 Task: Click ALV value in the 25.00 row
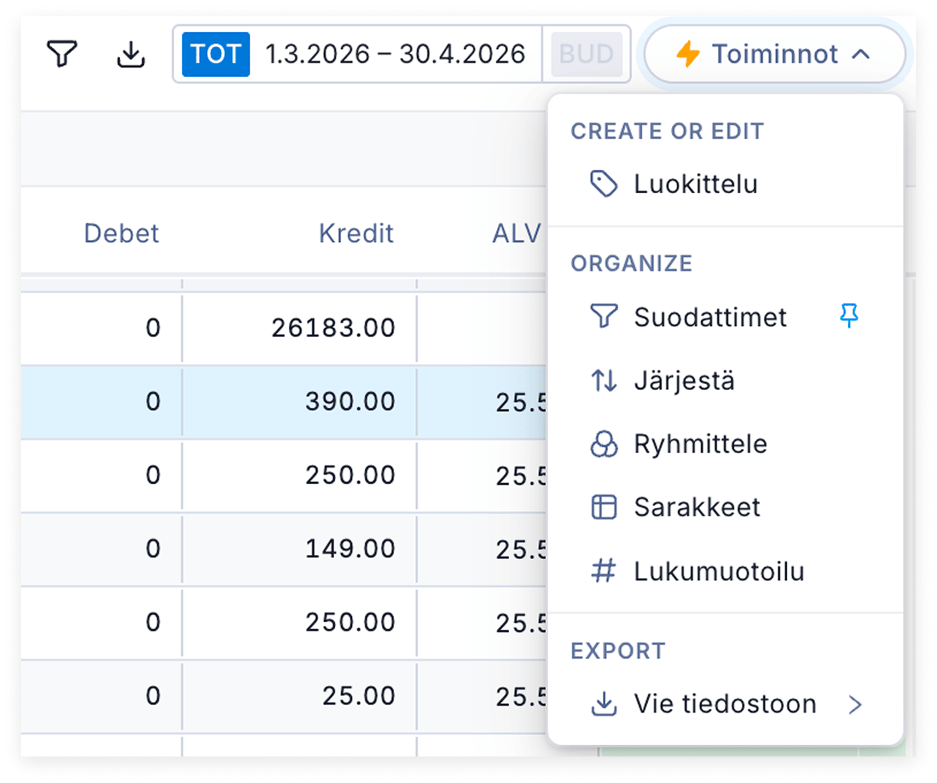click(482, 696)
